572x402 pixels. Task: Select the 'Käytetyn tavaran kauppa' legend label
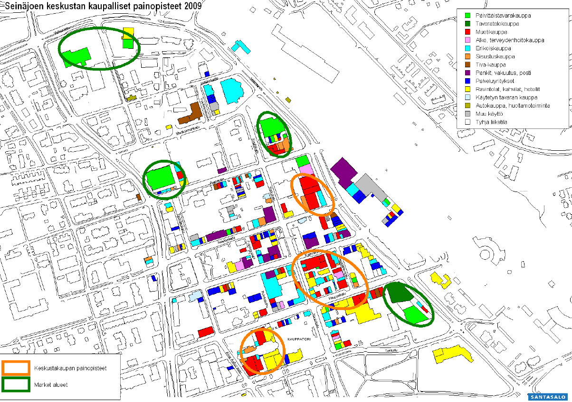click(506, 97)
